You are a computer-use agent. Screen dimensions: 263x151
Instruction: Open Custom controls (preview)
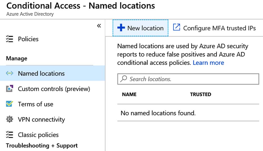54,89
